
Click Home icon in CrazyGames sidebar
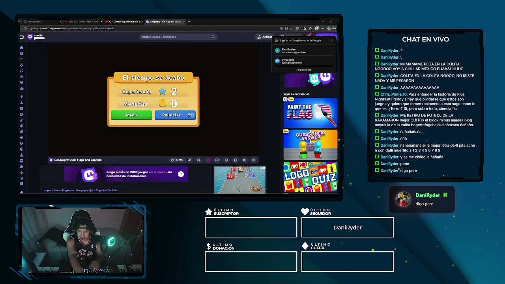coord(22,48)
